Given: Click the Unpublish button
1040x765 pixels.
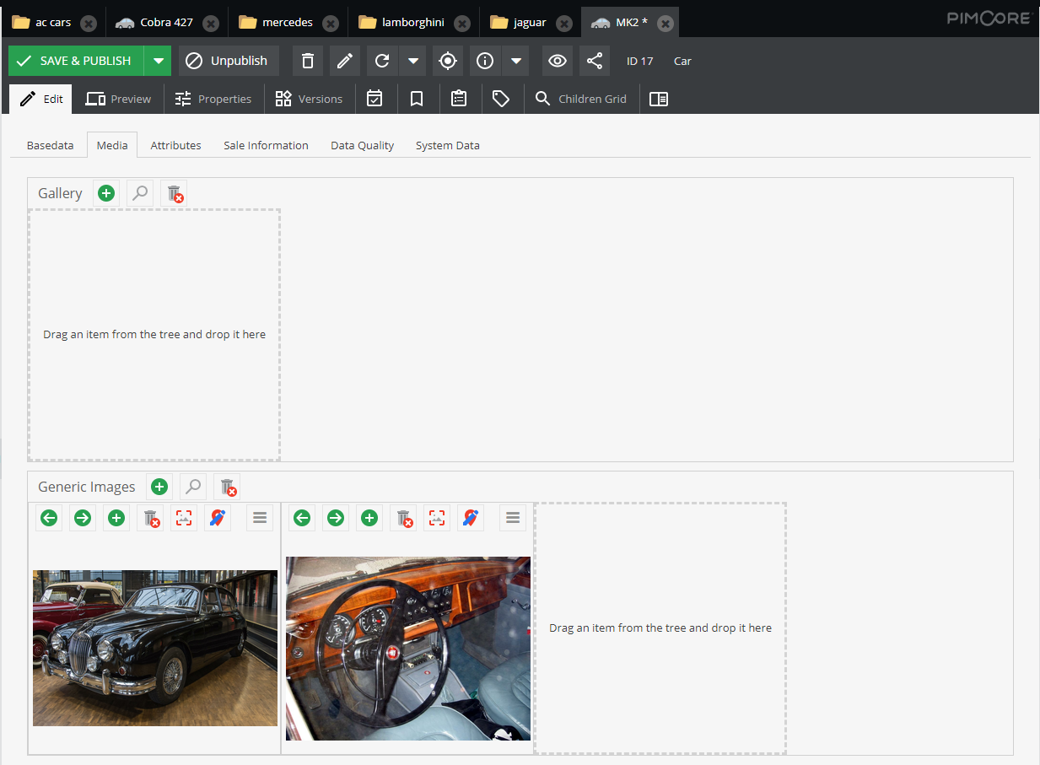Looking at the screenshot, I should coord(229,61).
